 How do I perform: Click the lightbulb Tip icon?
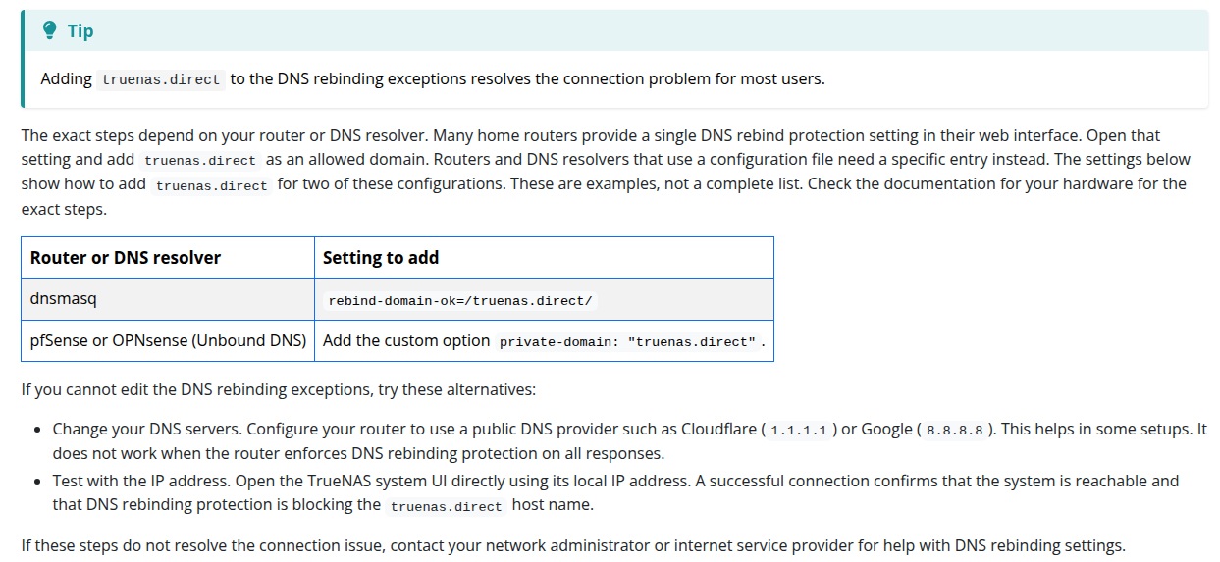[50, 31]
